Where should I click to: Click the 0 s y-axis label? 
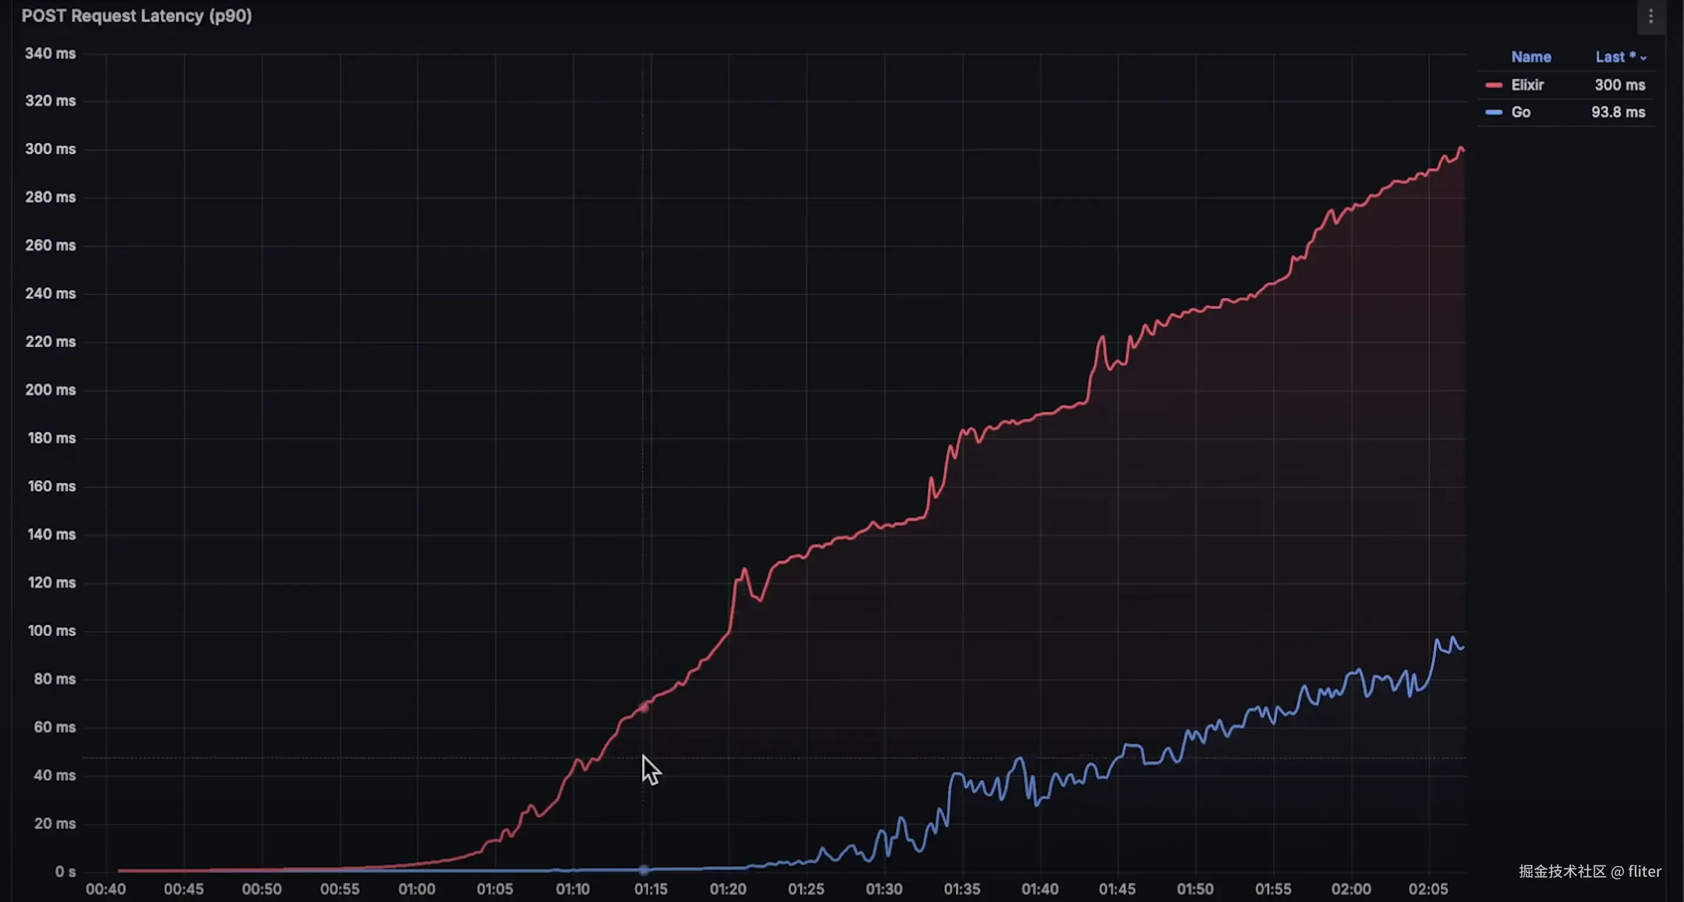[x=65, y=872]
